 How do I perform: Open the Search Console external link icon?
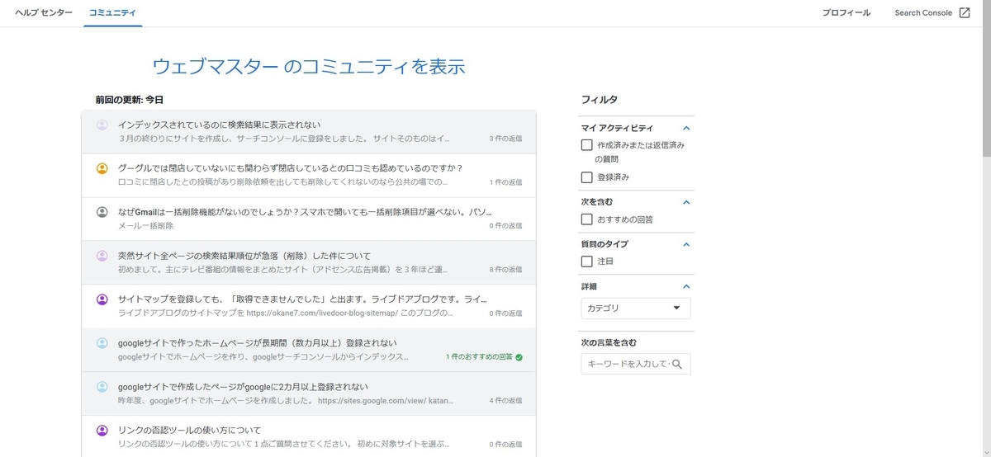964,13
